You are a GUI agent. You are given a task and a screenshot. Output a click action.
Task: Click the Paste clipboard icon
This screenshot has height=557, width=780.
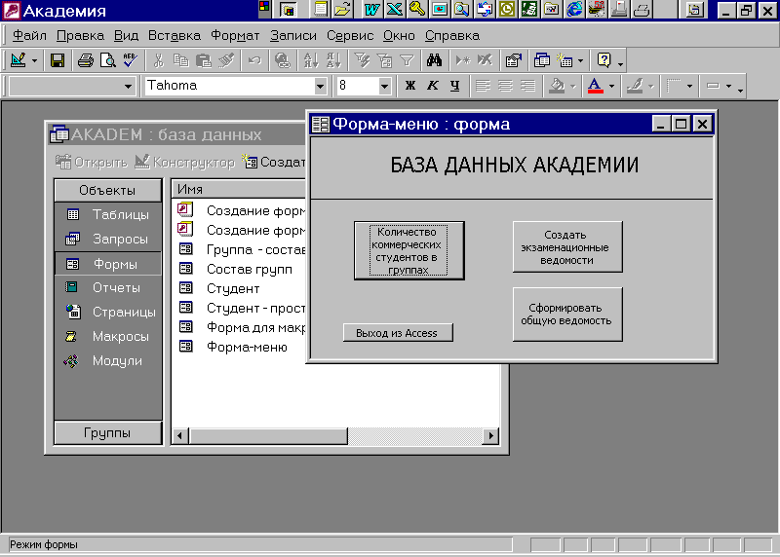tap(204, 60)
